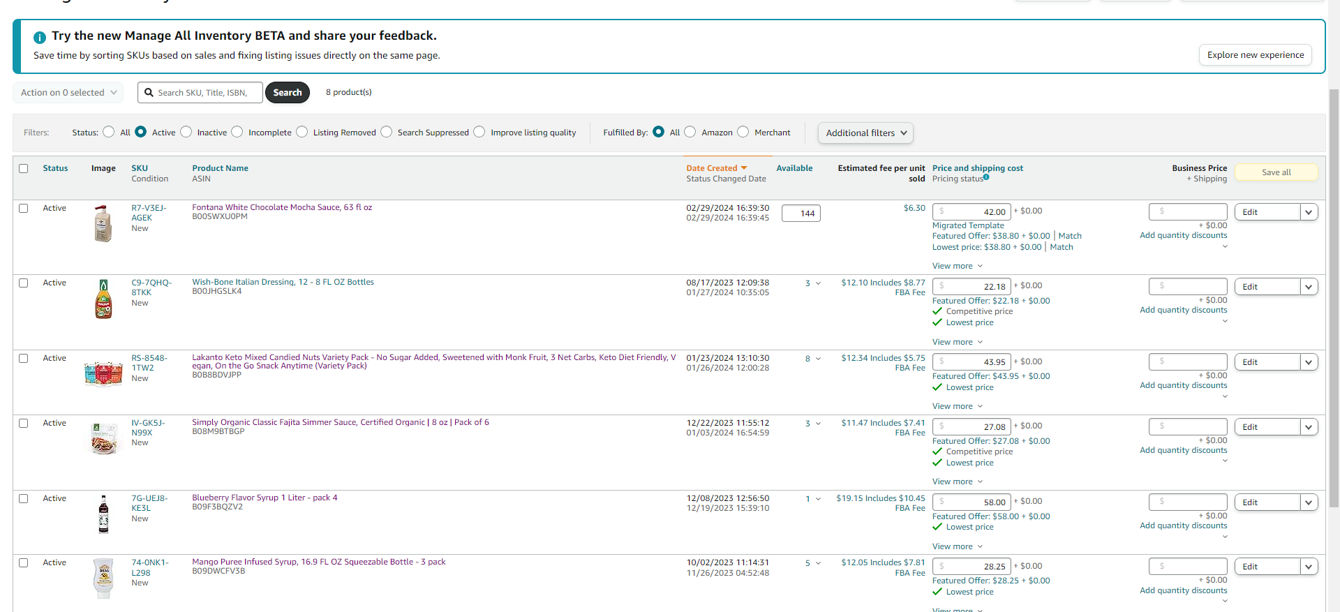Image resolution: width=1340 pixels, height=612 pixels.
Task: Select Fulfilled By All radio button
Action: [659, 132]
